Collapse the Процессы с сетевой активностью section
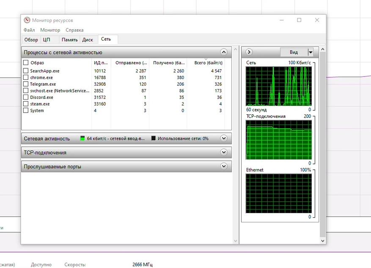Viewport: 371px width, 268px height. [224, 52]
